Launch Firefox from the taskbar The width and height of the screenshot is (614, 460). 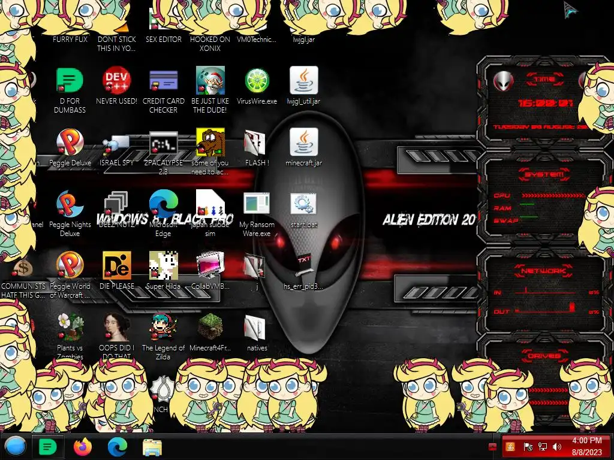pyautogui.click(x=83, y=447)
